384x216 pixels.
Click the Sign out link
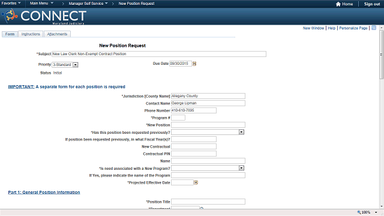tap(372, 4)
